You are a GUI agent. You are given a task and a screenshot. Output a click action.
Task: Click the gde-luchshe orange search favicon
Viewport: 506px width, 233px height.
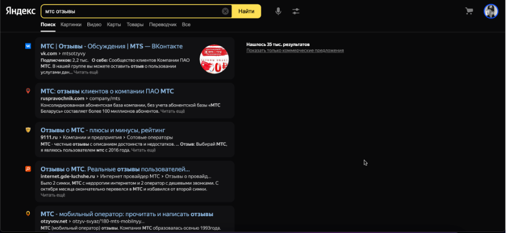(x=28, y=169)
